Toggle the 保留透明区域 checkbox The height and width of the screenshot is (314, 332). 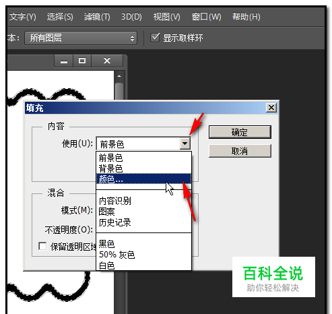coord(42,246)
